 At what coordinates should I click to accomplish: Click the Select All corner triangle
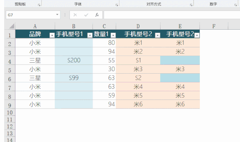pos(12,26)
